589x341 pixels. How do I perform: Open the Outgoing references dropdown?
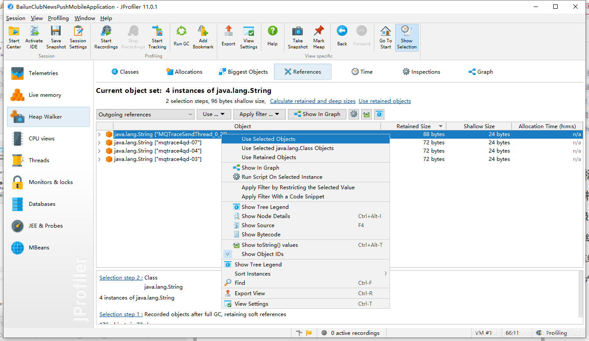tap(145, 114)
